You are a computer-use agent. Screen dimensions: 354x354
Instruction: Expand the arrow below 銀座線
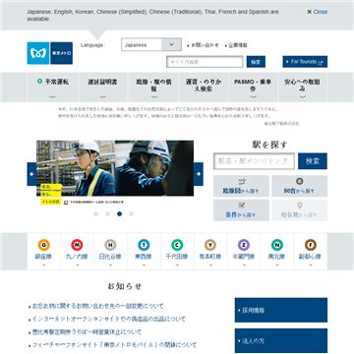point(43,265)
